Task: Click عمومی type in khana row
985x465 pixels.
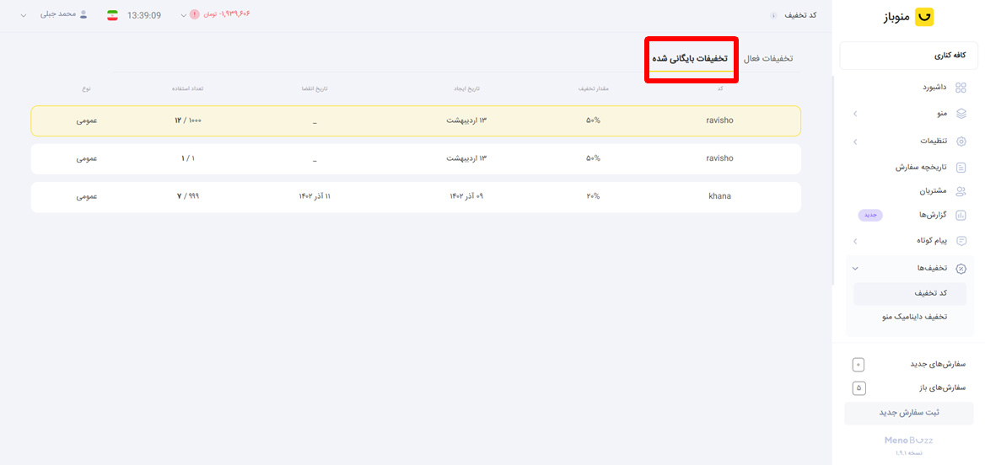Action: pyautogui.click(x=87, y=196)
